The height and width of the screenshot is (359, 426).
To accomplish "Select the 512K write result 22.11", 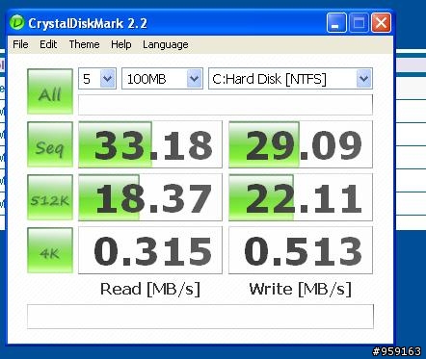I will pyautogui.click(x=301, y=197).
